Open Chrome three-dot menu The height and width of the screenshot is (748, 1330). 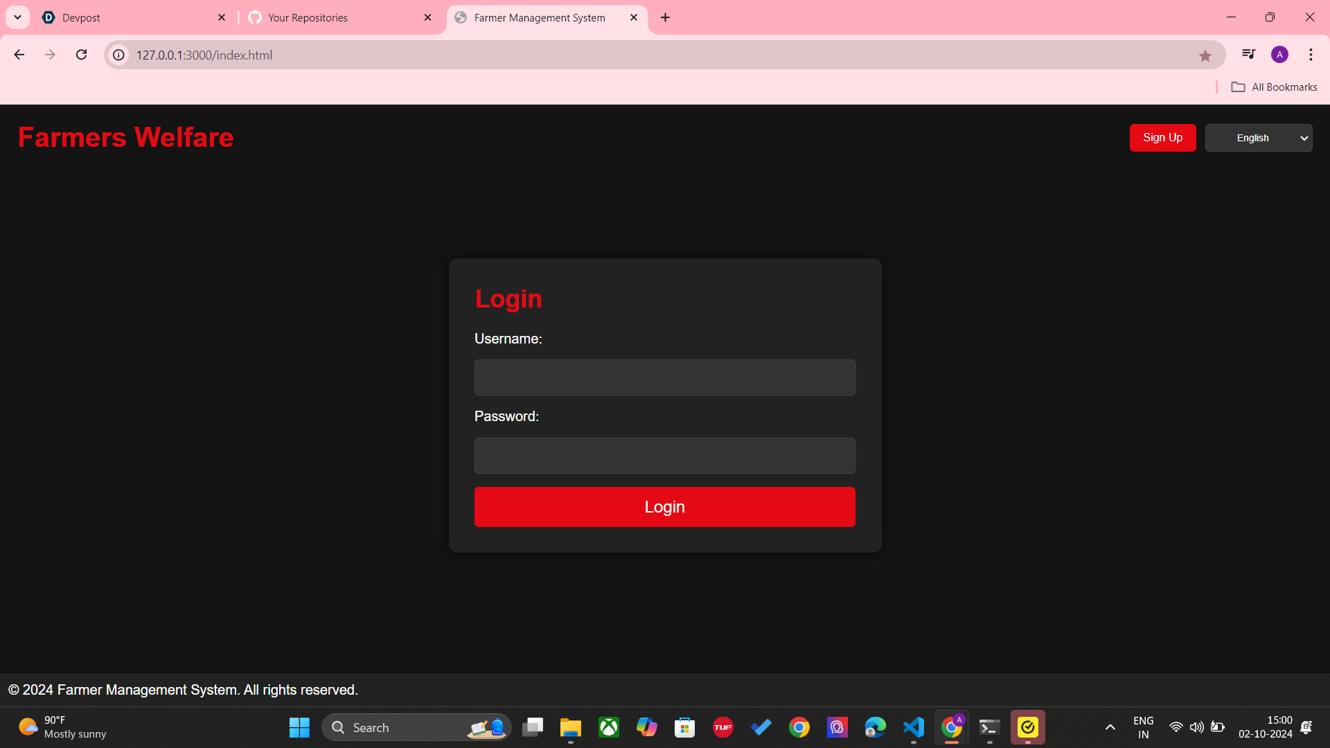click(x=1311, y=55)
